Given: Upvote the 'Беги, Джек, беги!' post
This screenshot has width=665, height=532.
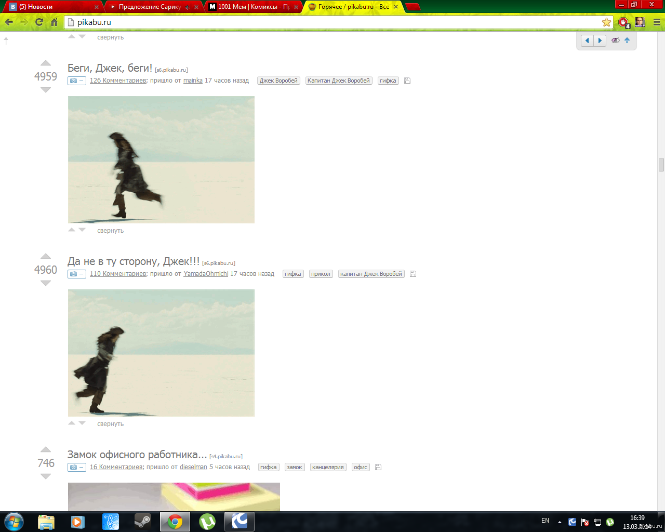Looking at the screenshot, I should pos(46,63).
